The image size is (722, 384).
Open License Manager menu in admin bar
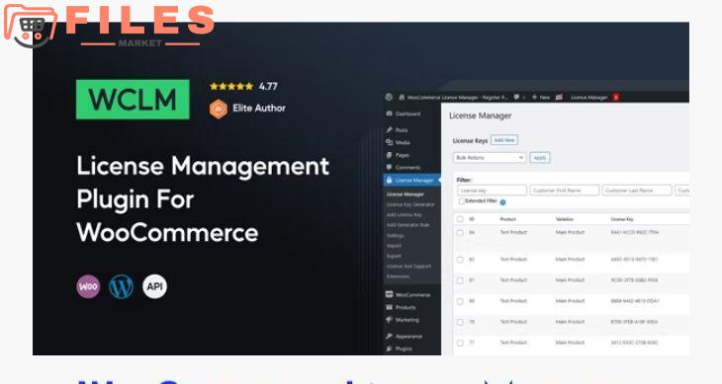click(588, 97)
